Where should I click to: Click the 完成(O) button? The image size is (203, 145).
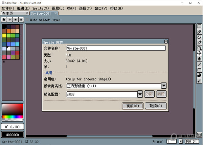133,106
